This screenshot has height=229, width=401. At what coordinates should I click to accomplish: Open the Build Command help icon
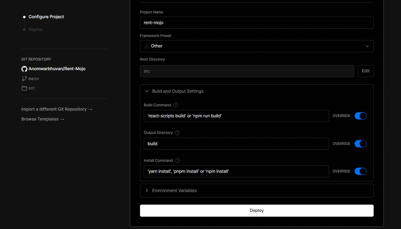click(175, 105)
